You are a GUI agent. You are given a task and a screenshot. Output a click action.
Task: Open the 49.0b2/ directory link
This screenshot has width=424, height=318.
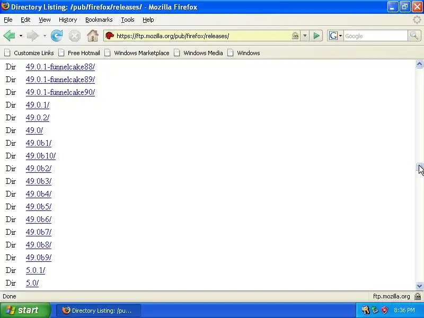pyautogui.click(x=39, y=169)
